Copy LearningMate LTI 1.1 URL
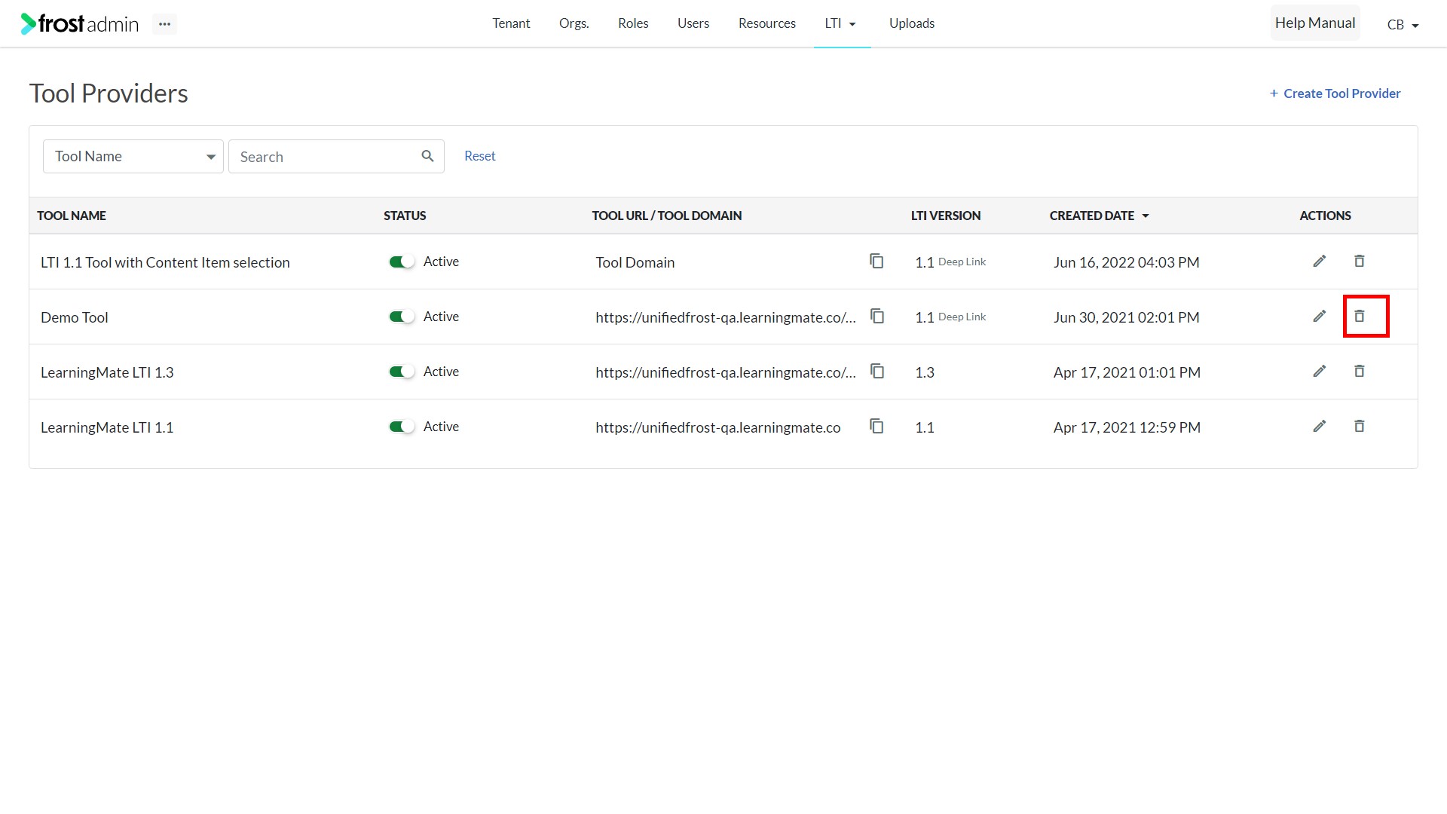 [x=876, y=426]
